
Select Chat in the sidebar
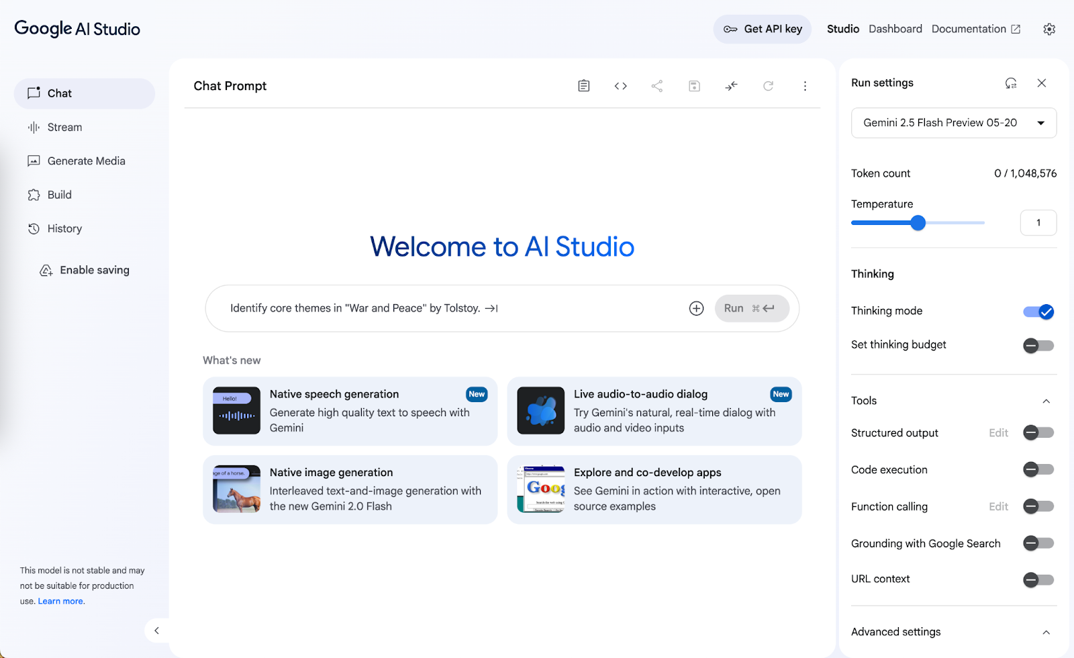click(85, 93)
